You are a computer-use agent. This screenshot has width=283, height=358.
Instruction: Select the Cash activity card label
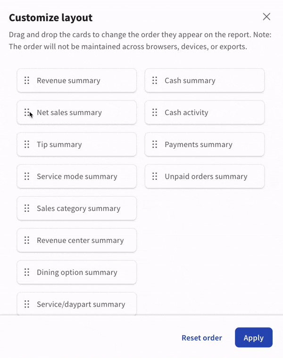tap(186, 113)
